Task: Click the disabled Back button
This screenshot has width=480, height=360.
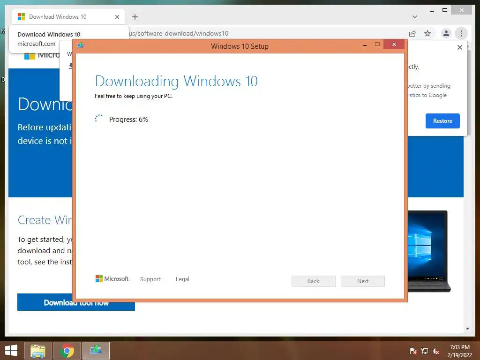Action: pos(314,281)
